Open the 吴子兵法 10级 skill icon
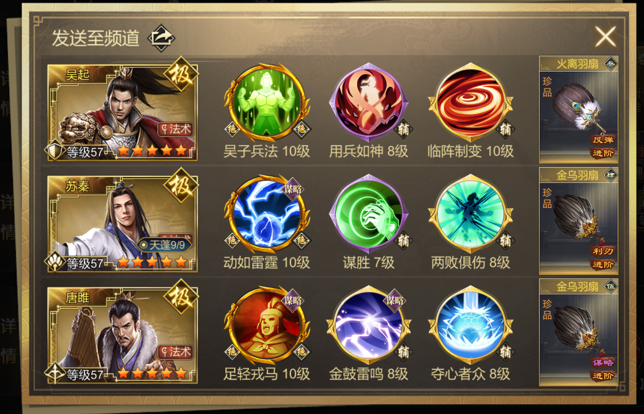This screenshot has height=414, width=644. [266, 102]
